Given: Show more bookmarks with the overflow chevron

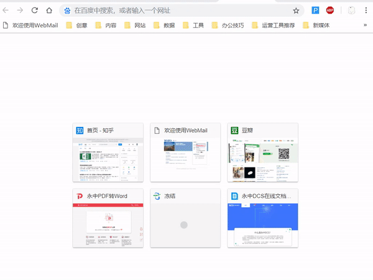Looking at the screenshot, I should 365,25.
